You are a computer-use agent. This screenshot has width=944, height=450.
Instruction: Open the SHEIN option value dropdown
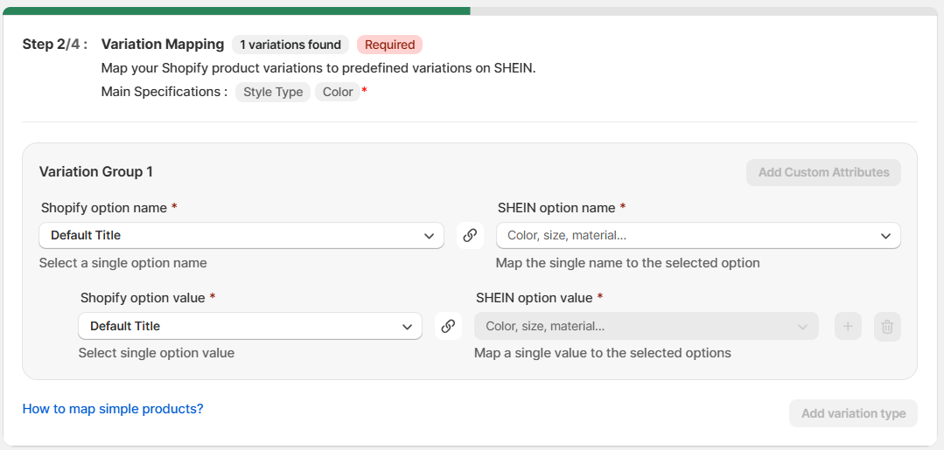pyautogui.click(x=647, y=326)
